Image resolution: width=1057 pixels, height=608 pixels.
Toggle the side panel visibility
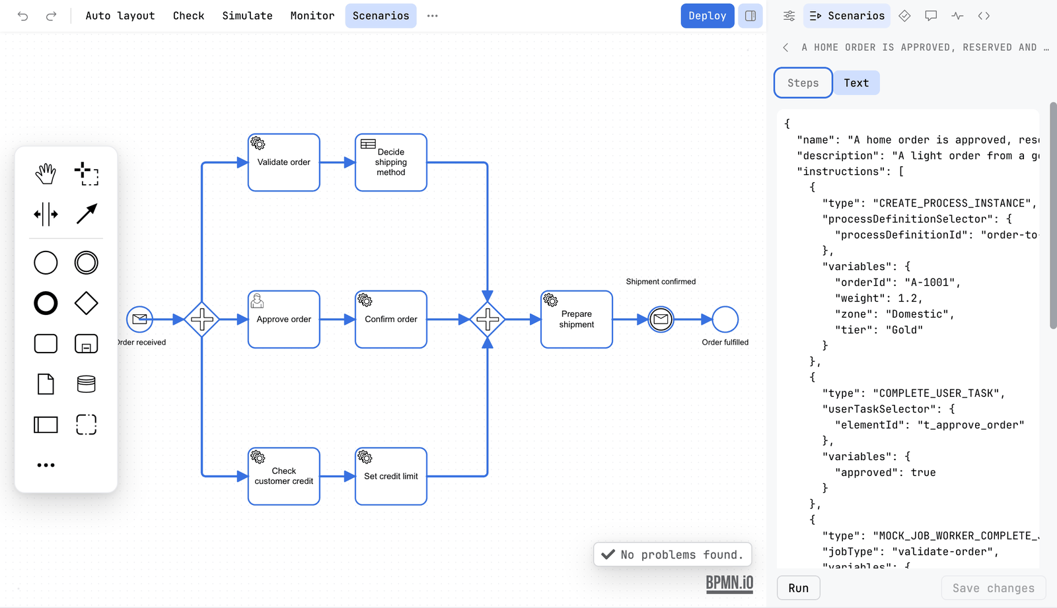(x=750, y=16)
